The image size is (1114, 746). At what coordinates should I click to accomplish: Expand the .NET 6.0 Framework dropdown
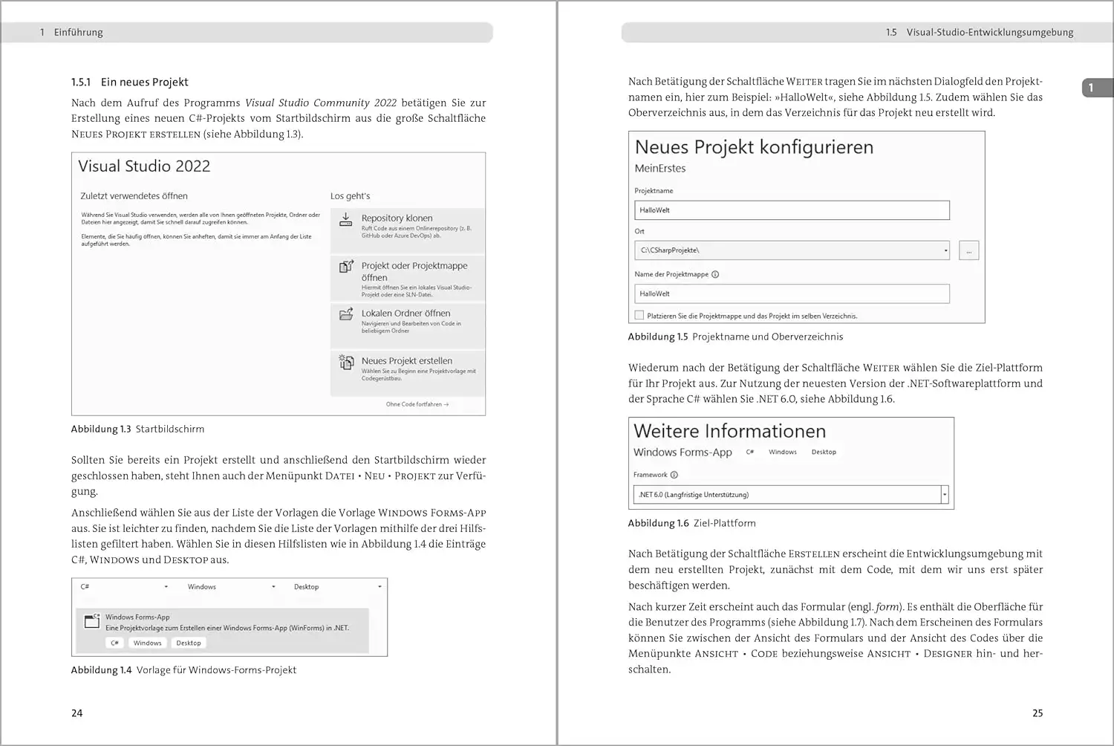click(x=945, y=495)
